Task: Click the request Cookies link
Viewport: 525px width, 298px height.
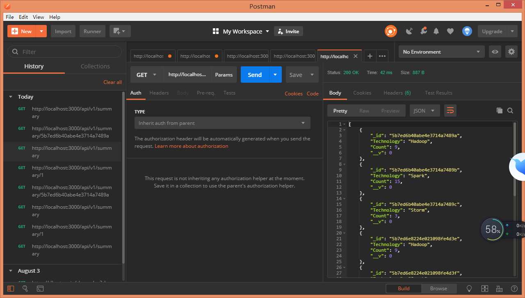Action: (294, 93)
